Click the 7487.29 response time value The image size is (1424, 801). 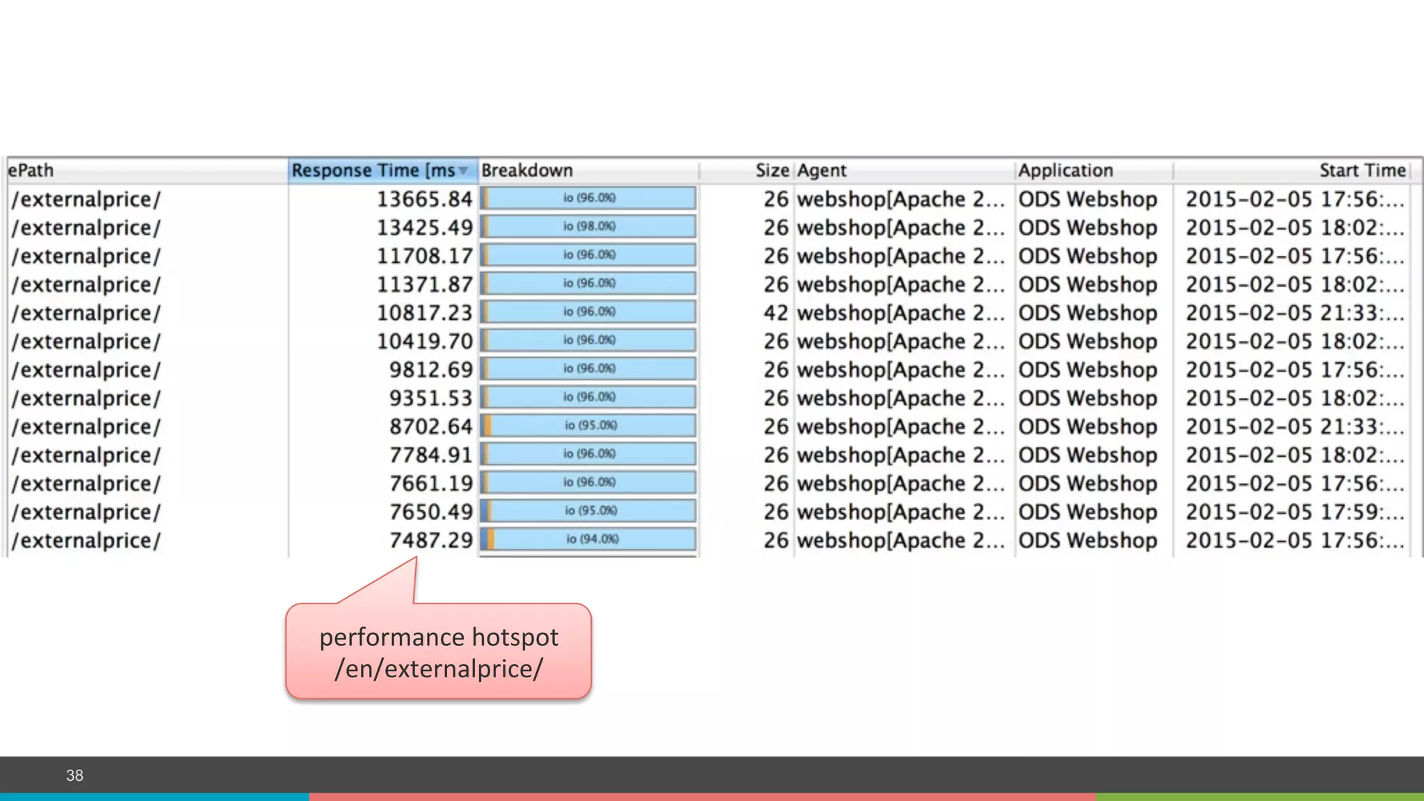431,540
